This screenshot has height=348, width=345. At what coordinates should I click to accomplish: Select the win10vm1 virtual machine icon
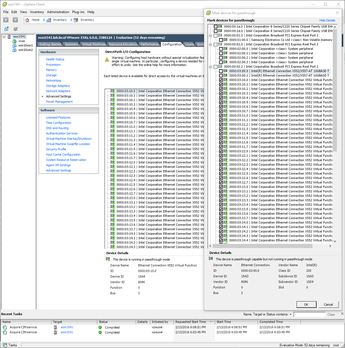(14, 45)
